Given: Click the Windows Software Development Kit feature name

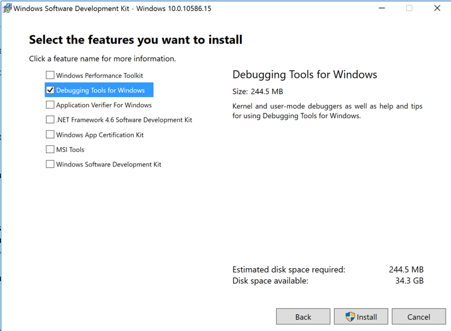Looking at the screenshot, I should pos(109,165).
